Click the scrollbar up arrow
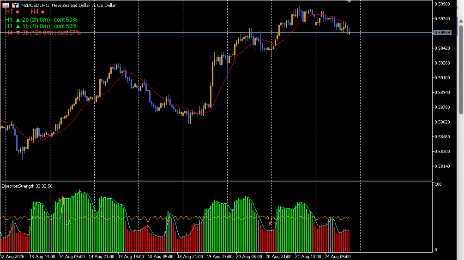464x260 pixels. point(461,21)
